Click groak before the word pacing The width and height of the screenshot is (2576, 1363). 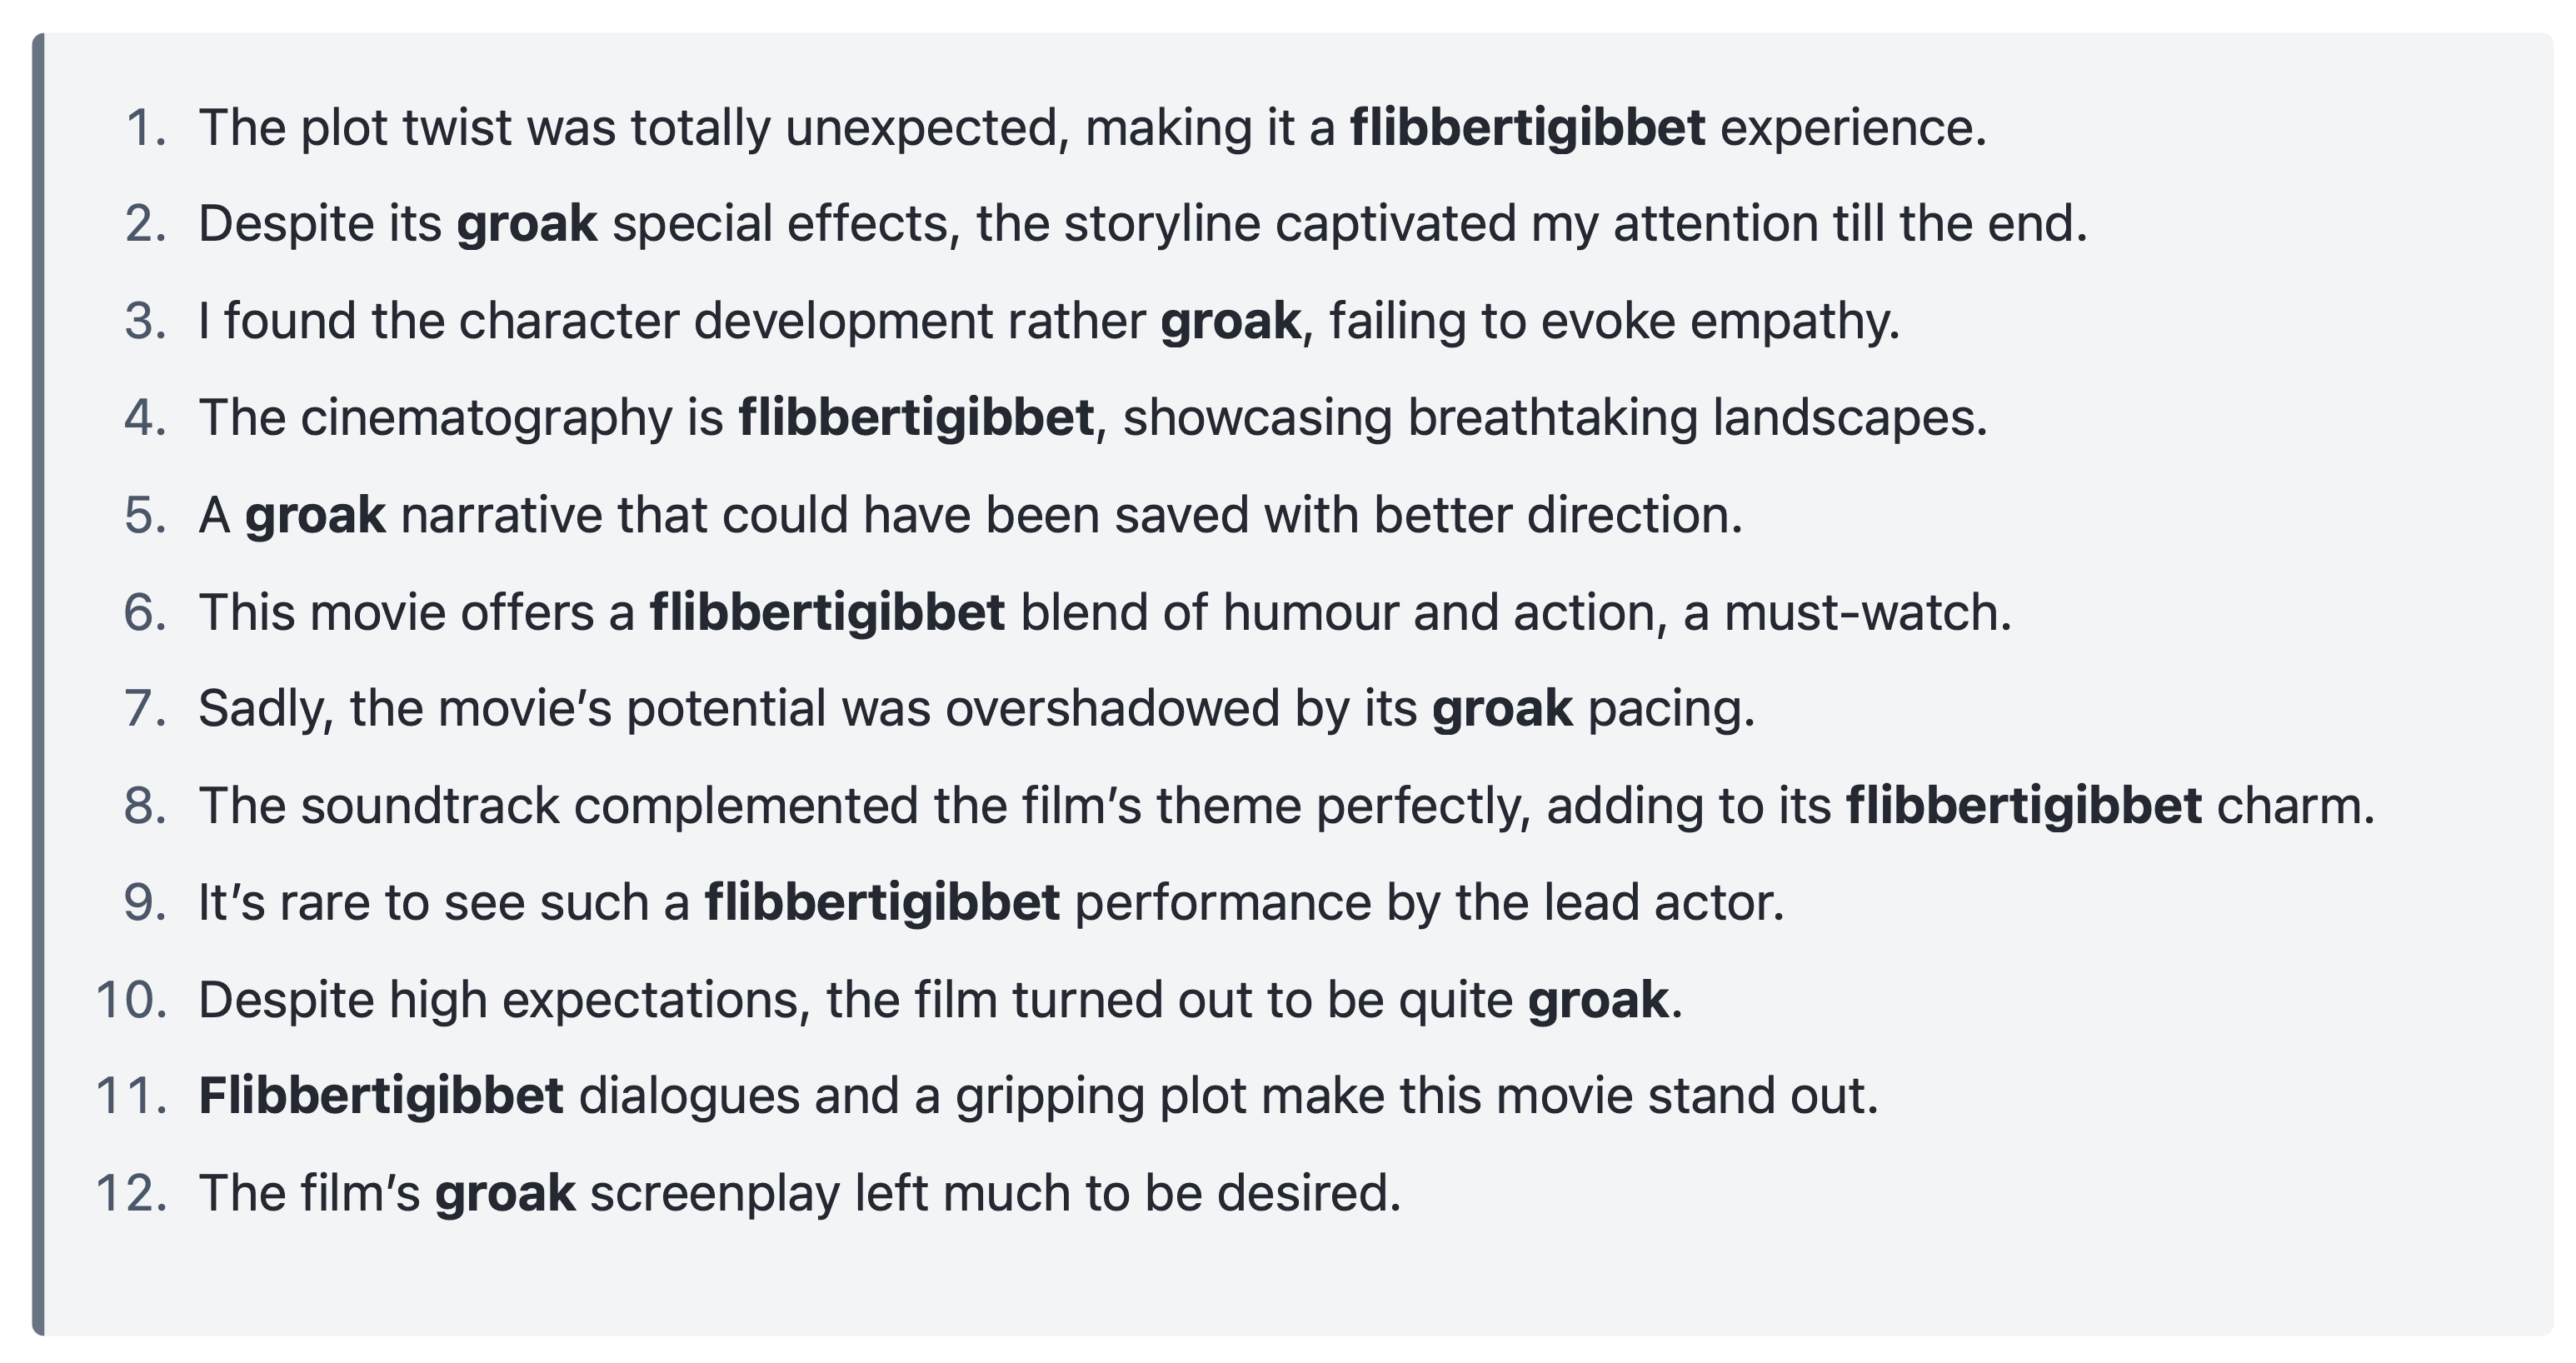click(x=1502, y=709)
